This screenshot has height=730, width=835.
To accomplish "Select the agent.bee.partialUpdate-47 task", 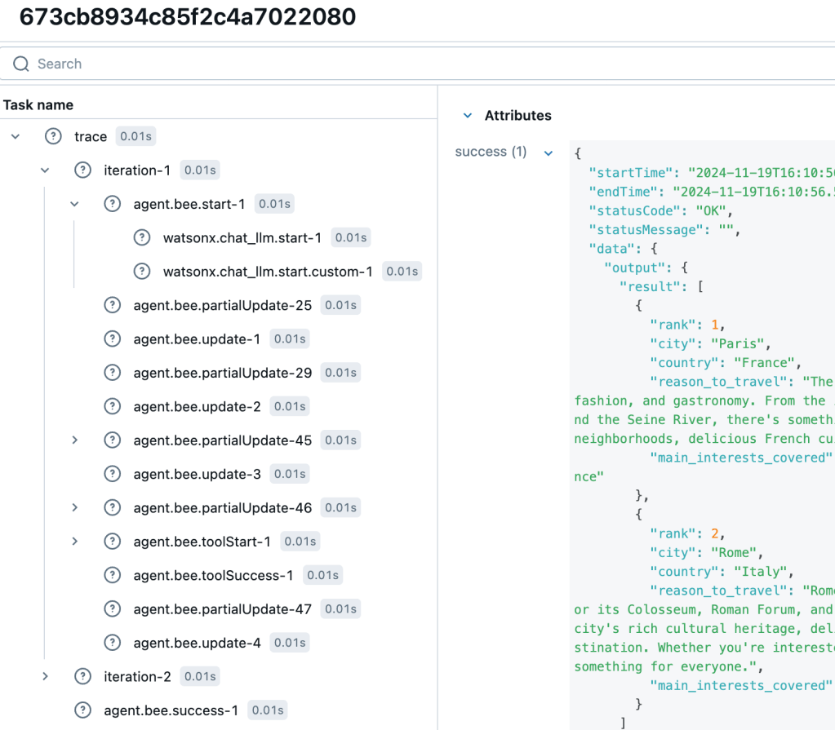I will pyautogui.click(x=222, y=609).
